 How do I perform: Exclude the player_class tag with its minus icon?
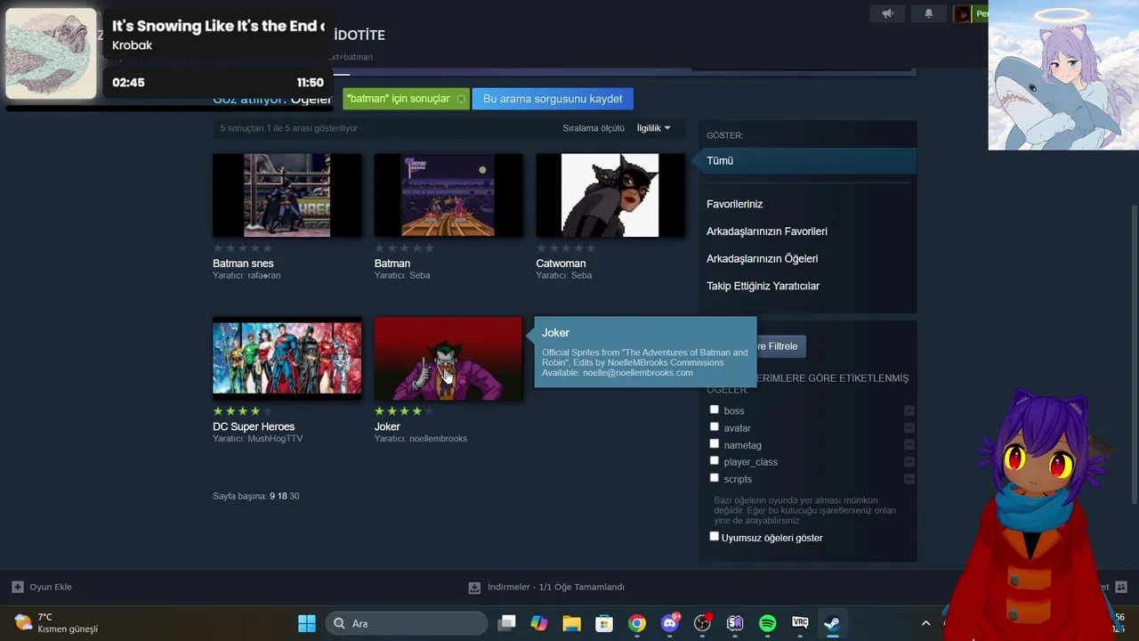click(x=909, y=461)
